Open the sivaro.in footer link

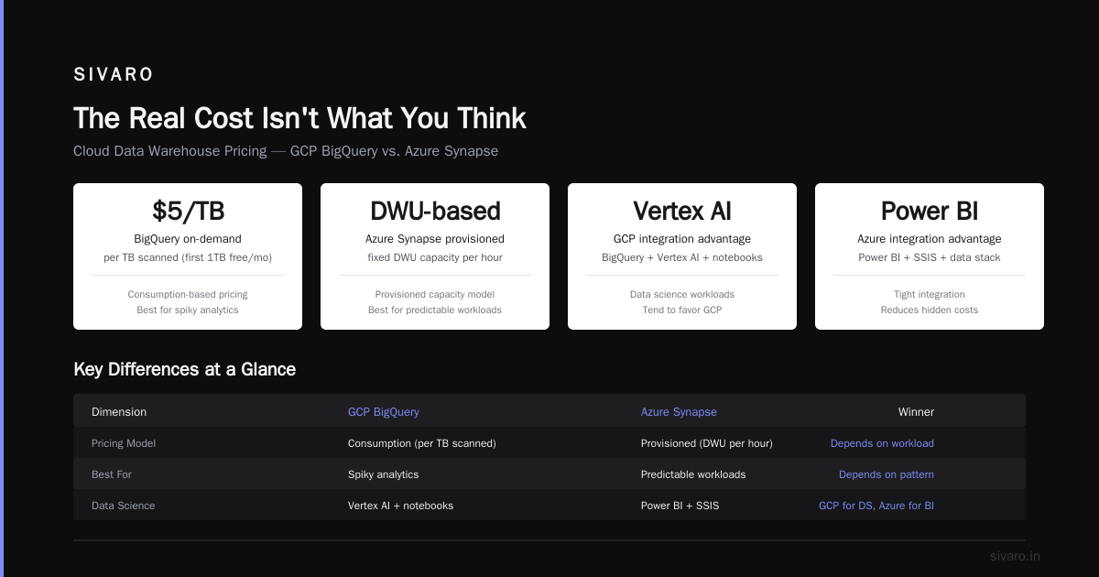pyautogui.click(x=1015, y=556)
